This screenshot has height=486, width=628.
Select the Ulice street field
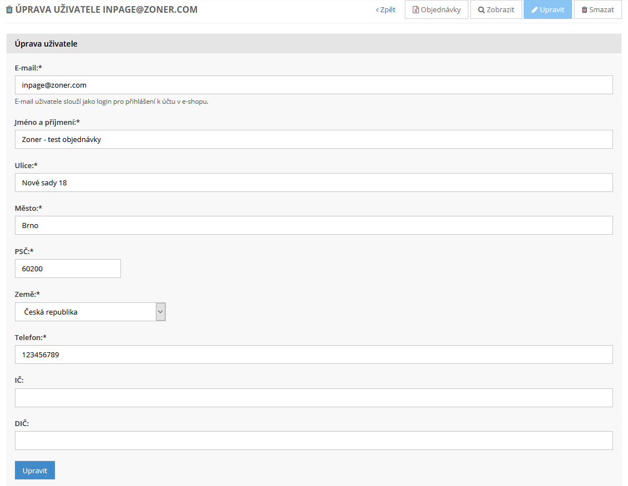313,183
